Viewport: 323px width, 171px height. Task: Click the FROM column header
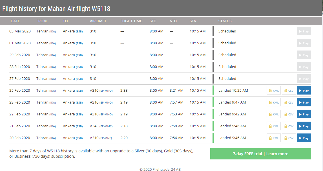[41, 21]
